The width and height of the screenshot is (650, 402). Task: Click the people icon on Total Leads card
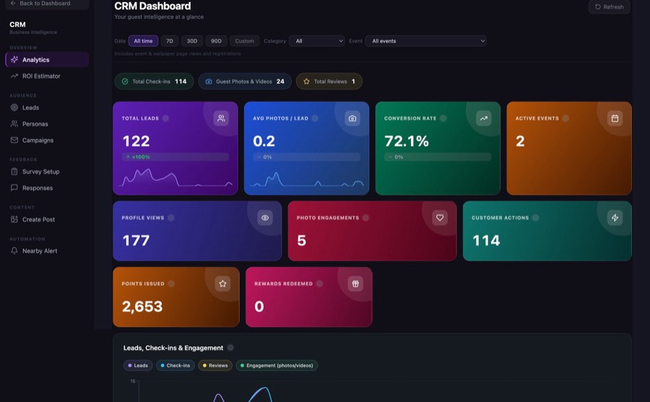[222, 118]
